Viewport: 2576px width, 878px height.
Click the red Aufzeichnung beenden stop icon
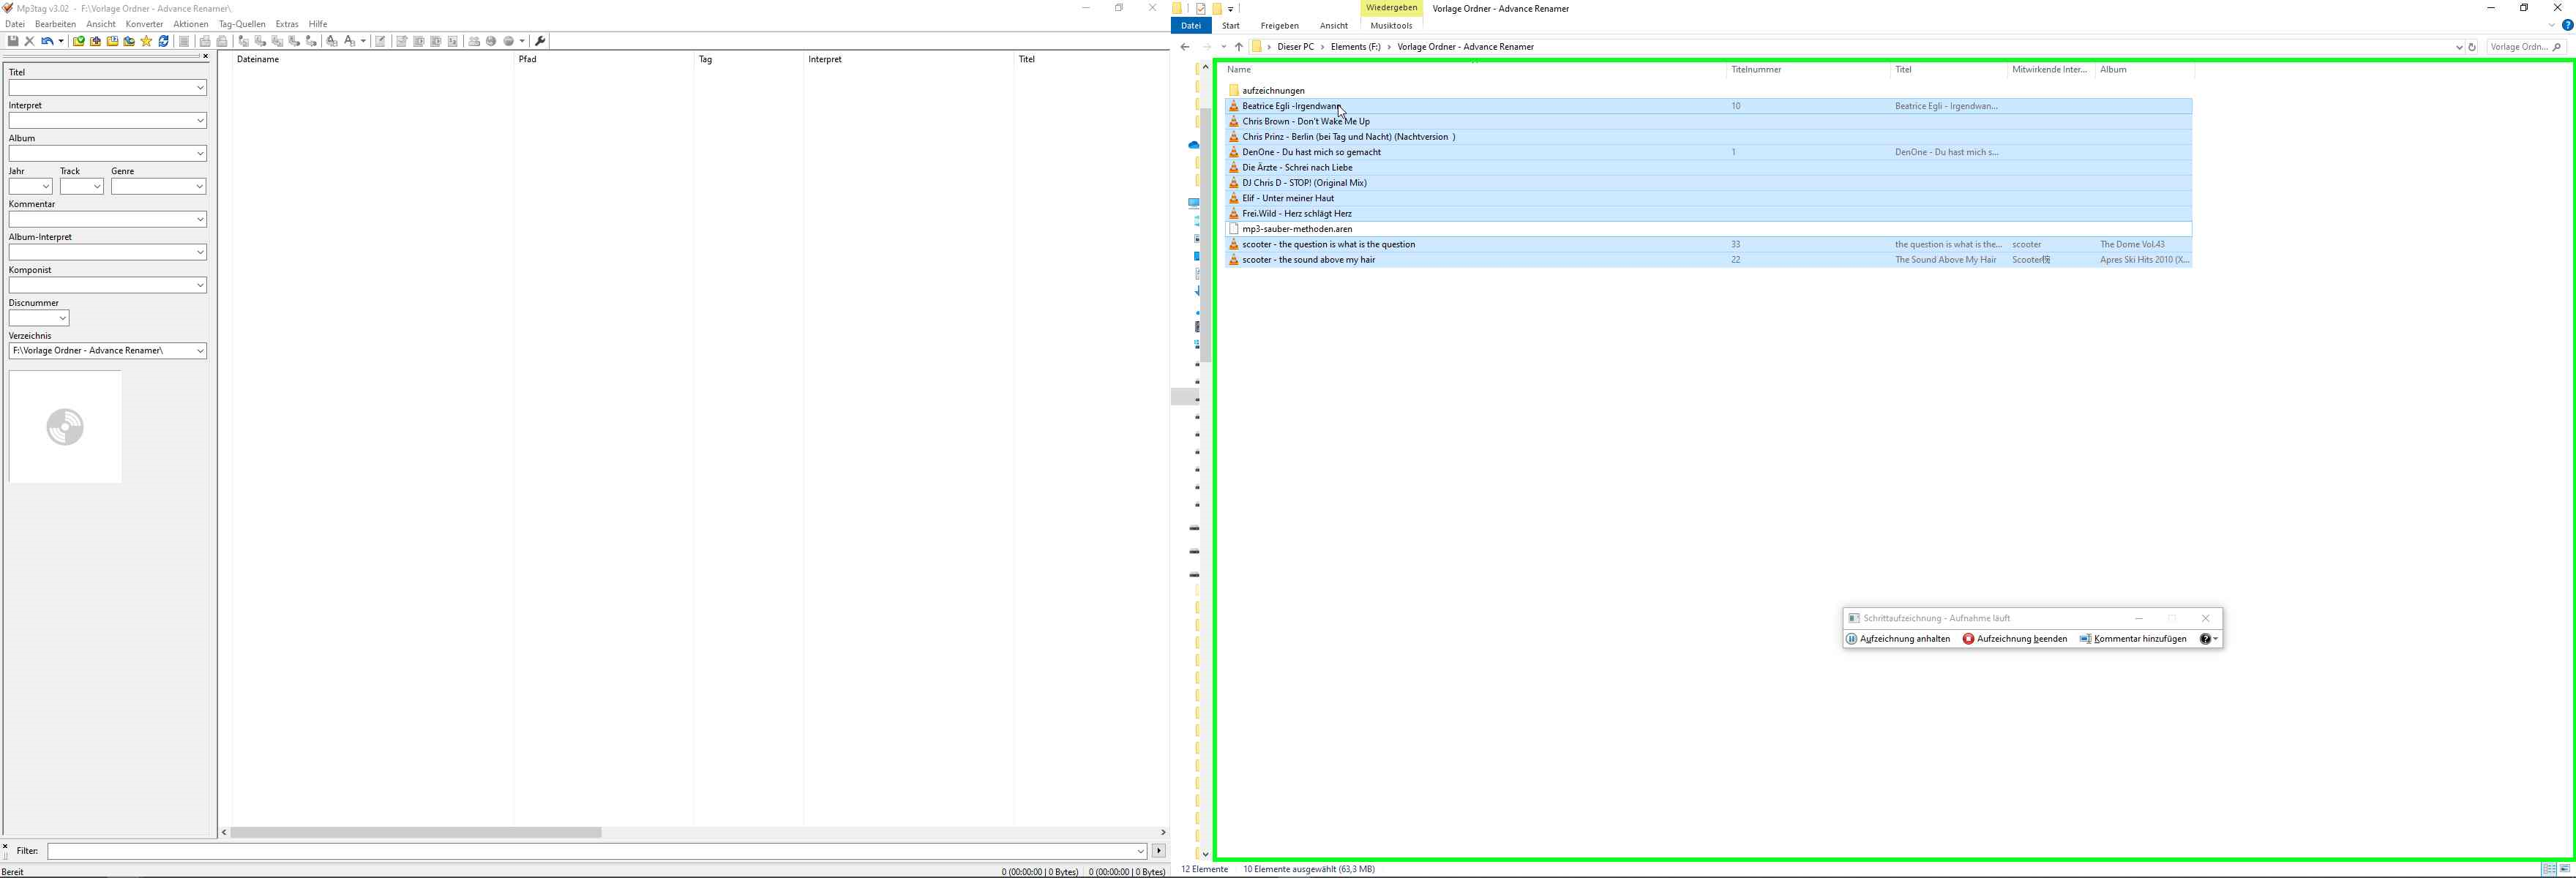(1968, 639)
